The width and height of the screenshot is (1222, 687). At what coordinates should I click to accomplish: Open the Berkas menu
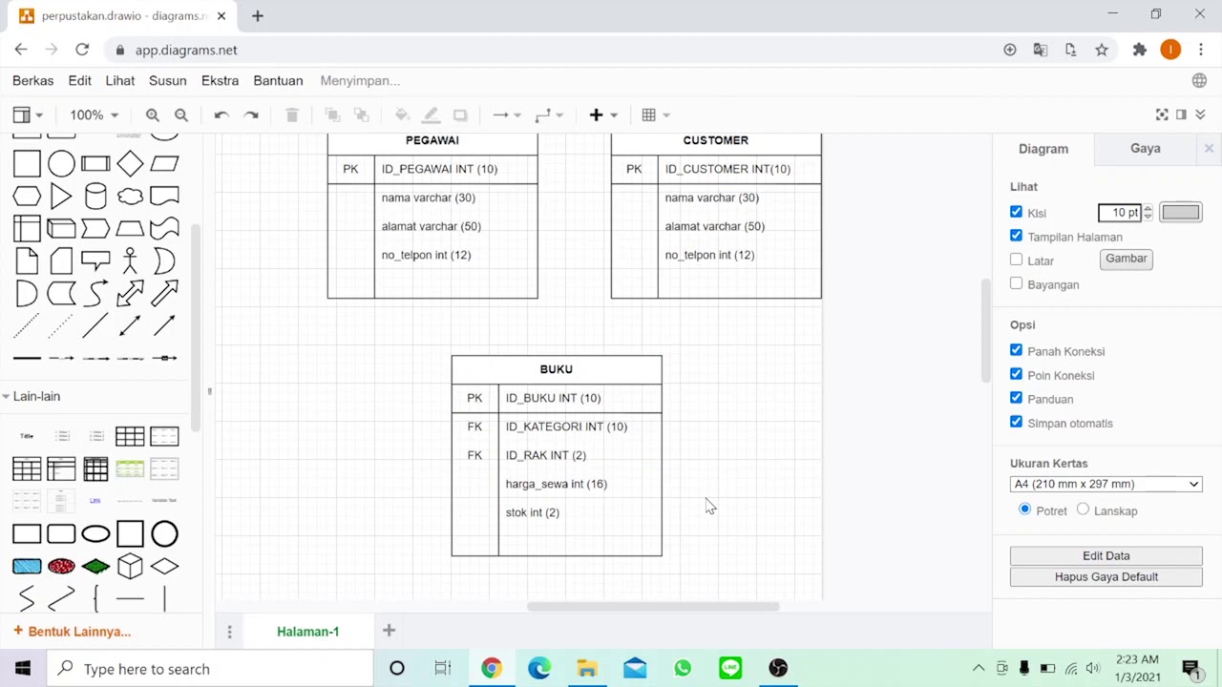(33, 81)
